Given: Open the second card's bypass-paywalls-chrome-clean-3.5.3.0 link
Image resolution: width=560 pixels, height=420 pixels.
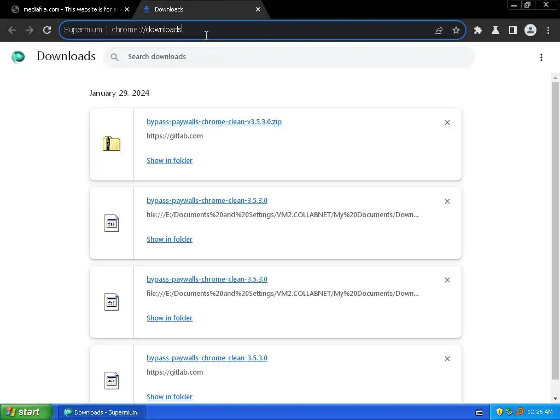Looking at the screenshot, I should (x=207, y=200).
